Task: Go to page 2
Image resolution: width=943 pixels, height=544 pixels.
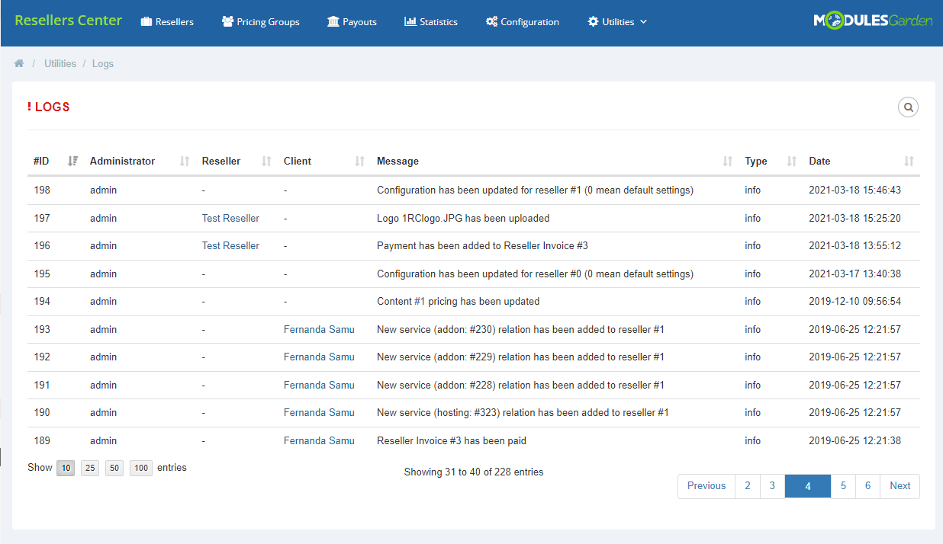Action: tap(748, 486)
